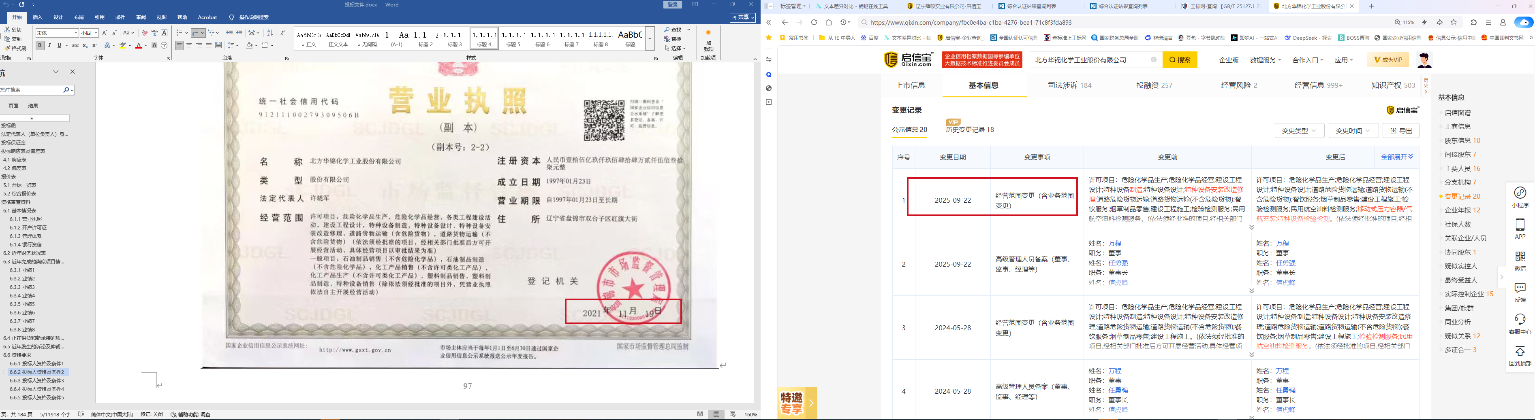This screenshot has width=1535, height=420.
Task: Open the font name dropdown (宋体)
Action: [x=76, y=33]
